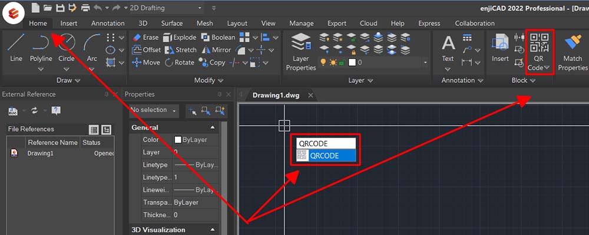Pin the Properties panel
The image size is (589, 235).
[219, 95]
